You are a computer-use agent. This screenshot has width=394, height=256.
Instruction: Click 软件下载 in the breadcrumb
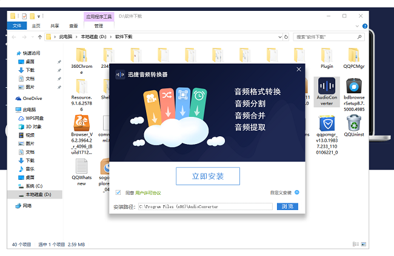[124, 37]
